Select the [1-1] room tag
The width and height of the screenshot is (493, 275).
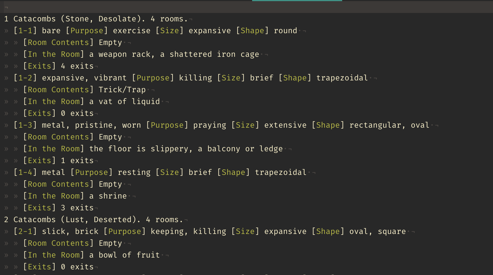tap(25, 31)
